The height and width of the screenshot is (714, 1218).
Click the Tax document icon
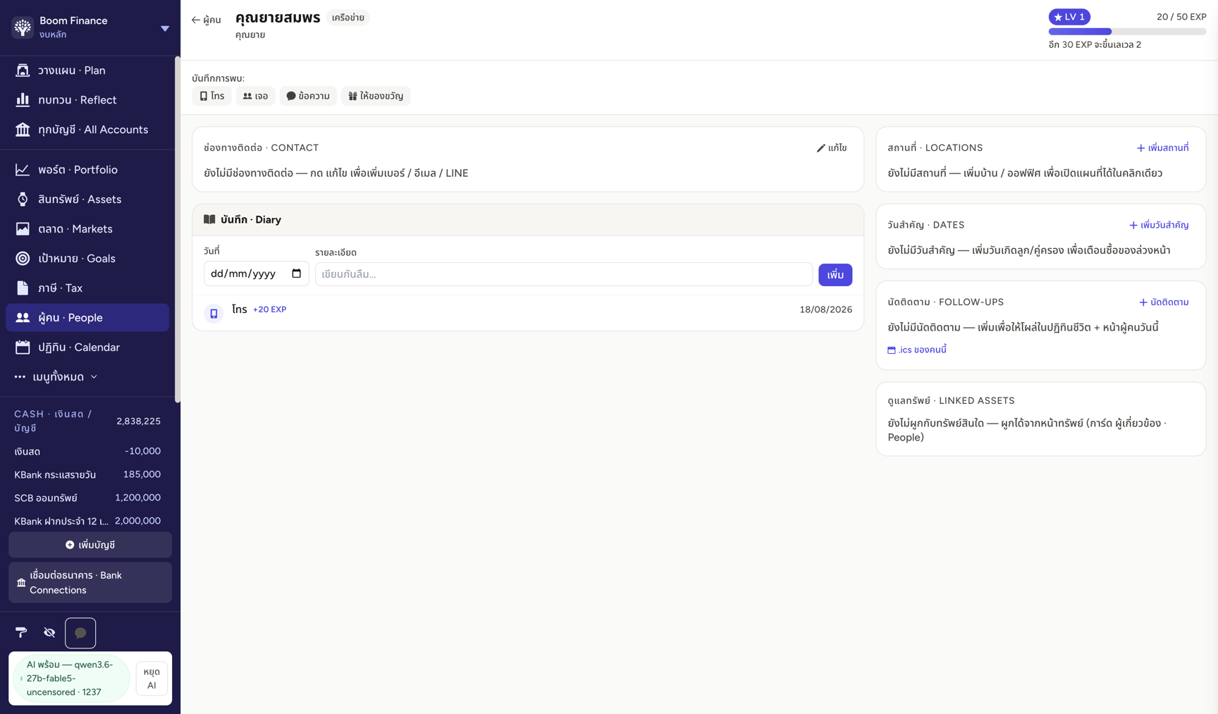[23, 288]
